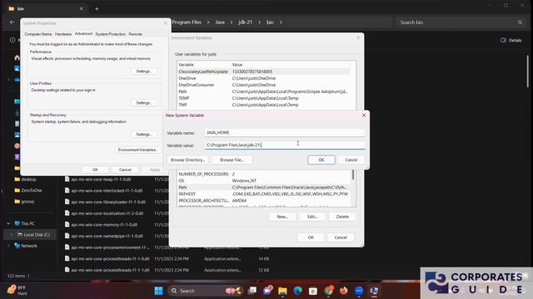Select the TEMP user variable row
This screenshot has height=299, width=533.
click(264, 98)
